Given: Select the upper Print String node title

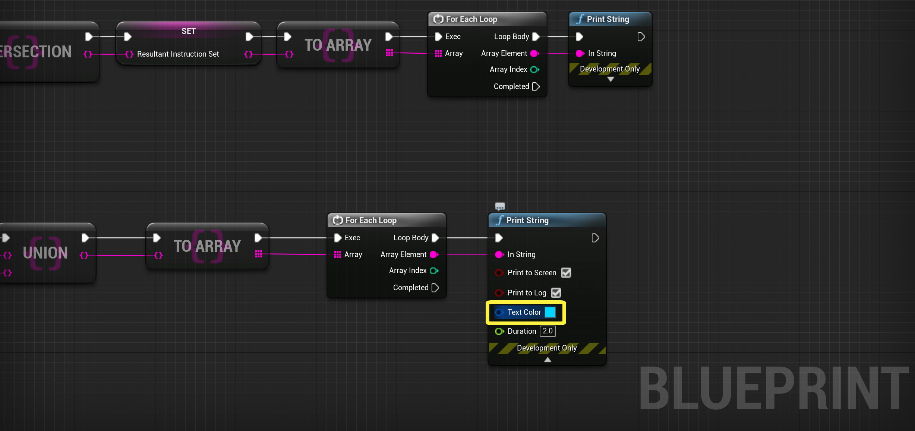Looking at the screenshot, I should [608, 19].
